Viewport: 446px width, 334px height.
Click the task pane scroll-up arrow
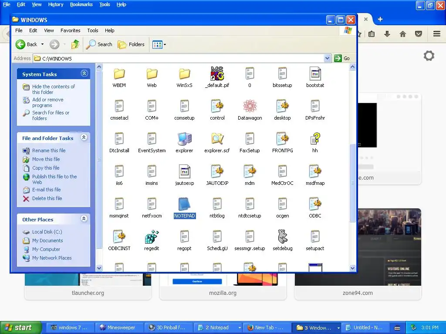coord(99,67)
